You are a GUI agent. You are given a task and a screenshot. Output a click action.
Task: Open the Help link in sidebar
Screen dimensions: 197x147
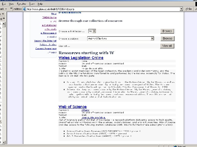click(x=54, y=14)
